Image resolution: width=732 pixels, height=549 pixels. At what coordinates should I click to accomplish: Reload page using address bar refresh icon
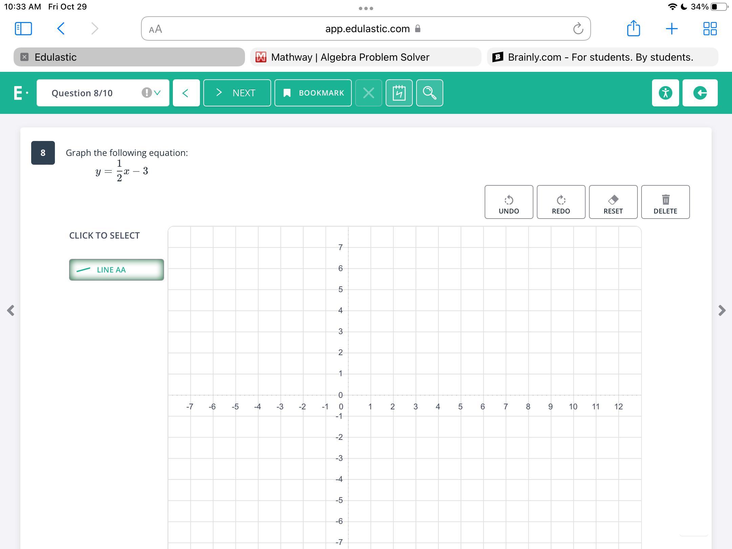tap(578, 29)
